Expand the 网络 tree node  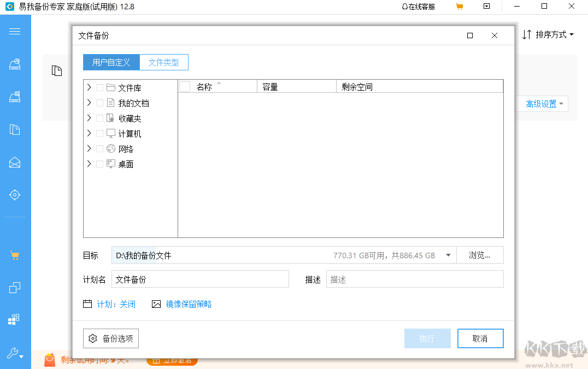tap(89, 148)
